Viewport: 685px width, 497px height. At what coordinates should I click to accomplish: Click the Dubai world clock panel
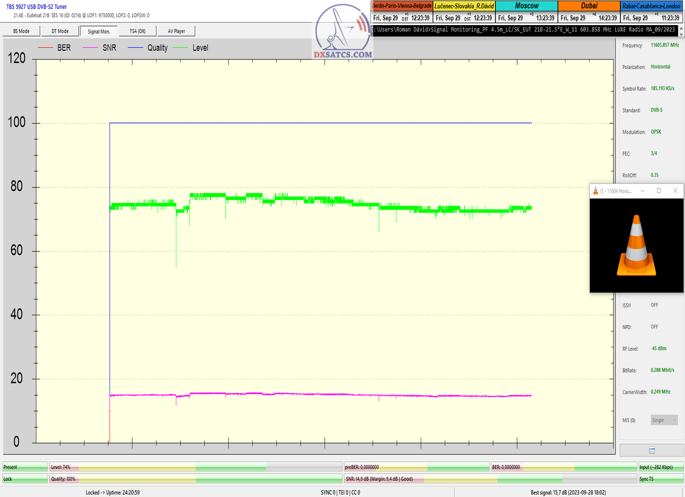(589, 12)
